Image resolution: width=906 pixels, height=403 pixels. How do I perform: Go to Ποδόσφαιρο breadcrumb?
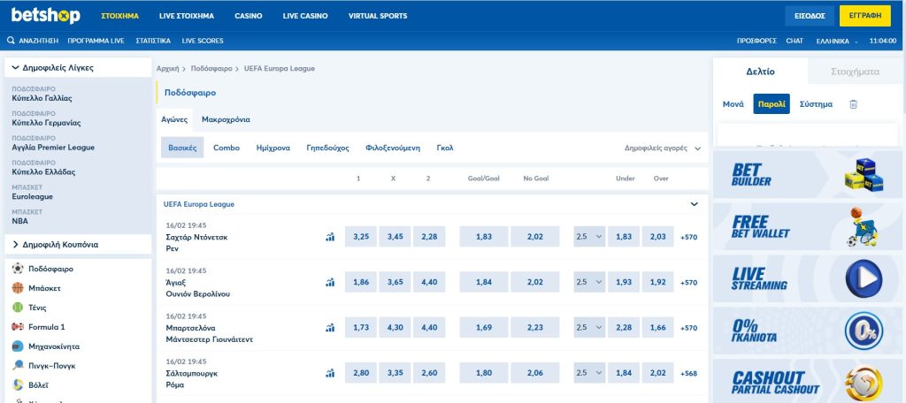(x=211, y=69)
